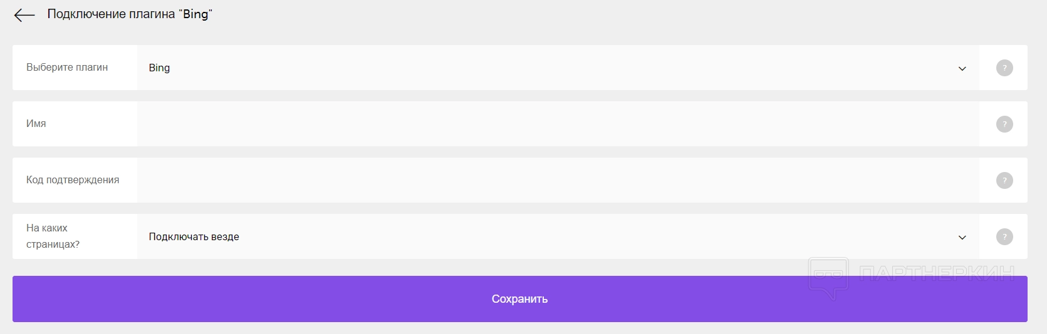Click the page title Подключение плагина "Bing"

coord(130,14)
